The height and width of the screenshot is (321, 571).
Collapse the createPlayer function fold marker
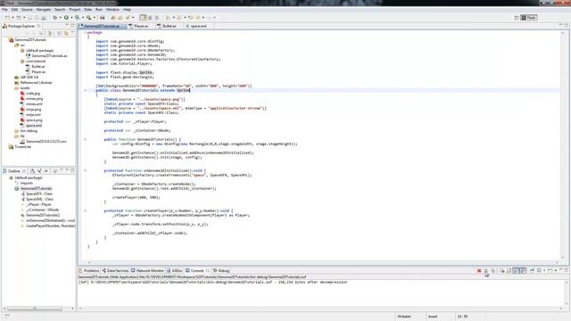click(x=86, y=210)
